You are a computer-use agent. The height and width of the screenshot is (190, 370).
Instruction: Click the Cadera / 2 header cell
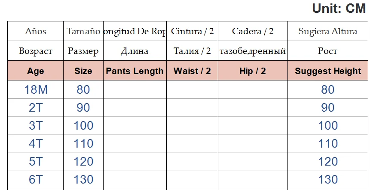click(x=253, y=31)
